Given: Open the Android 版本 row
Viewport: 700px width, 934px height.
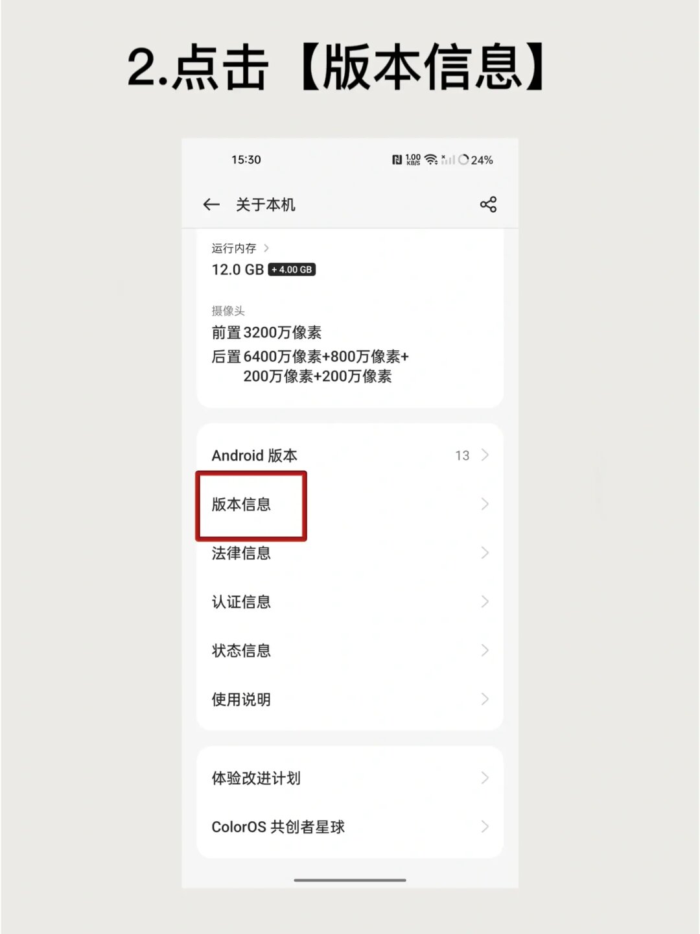Looking at the screenshot, I should pyautogui.click(x=350, y=455).
